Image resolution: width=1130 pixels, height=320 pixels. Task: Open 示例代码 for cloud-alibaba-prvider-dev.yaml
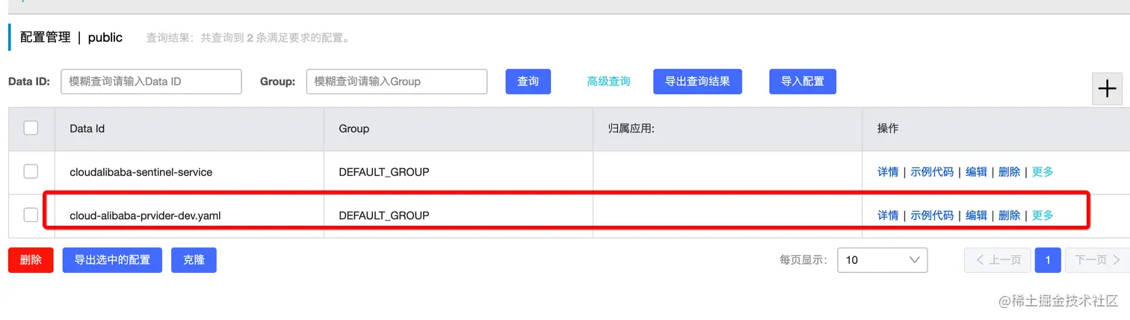[932, 215]
